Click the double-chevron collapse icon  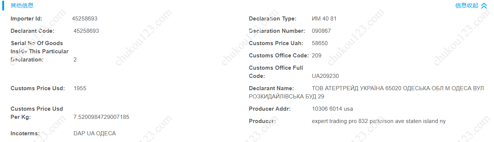(x=484, y=6)
